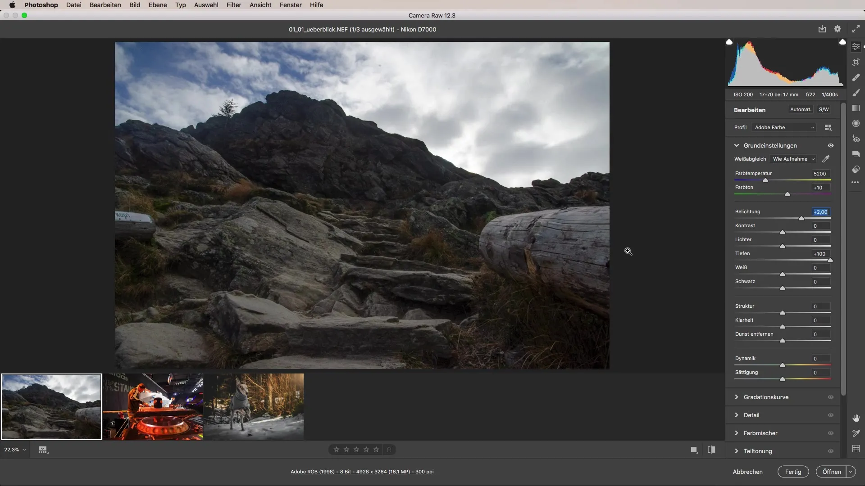Toggle Gradationskurve visibility eye
This screenshot has width=865, height=486.
coord(831,397)
